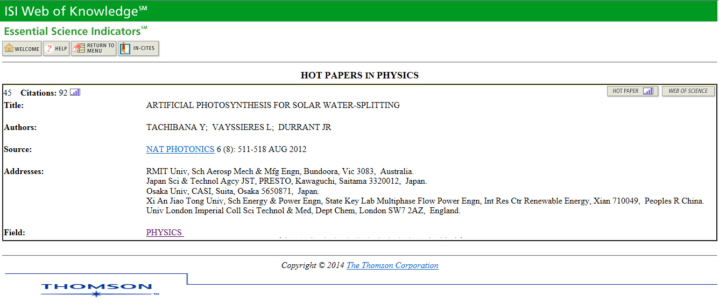719x304 pixels.
Task: Click the Thomson logo image
Action: (x=100, y=289)
